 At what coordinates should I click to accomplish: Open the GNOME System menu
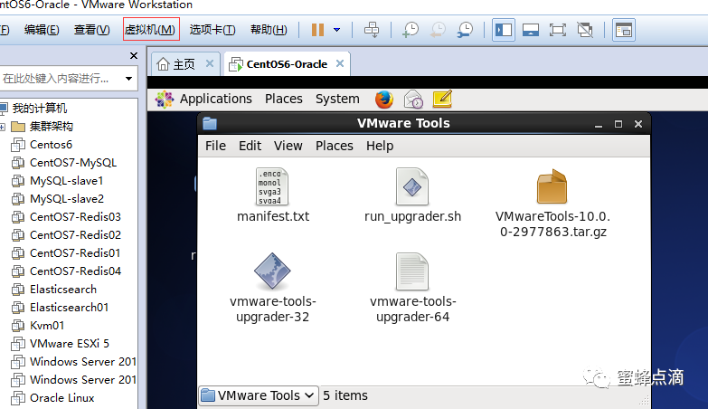[337, 99]
